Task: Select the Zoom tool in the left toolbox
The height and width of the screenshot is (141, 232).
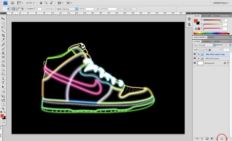Action: pyautogui.click(x=3, y=109)
